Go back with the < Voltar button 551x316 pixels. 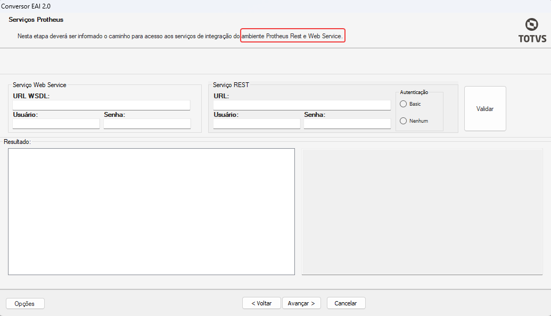pos(261,303)
